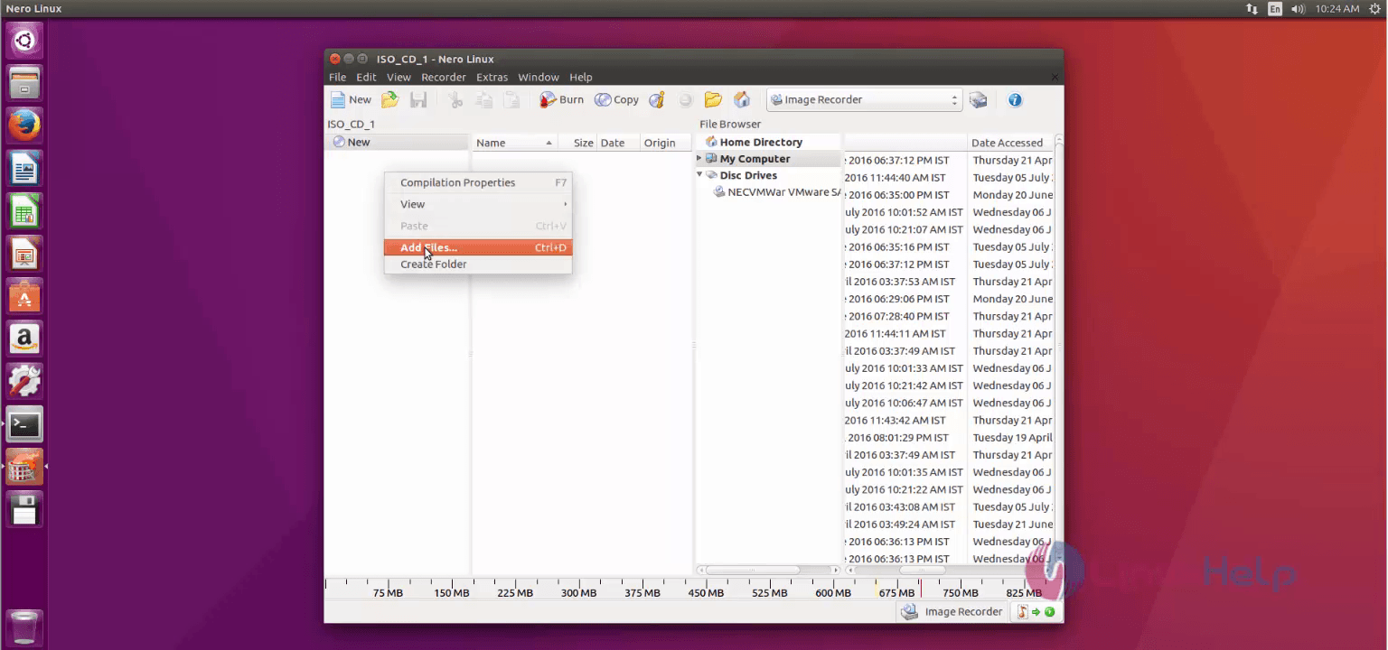
Task: Open the Help menu
Action: pos(581,78)
